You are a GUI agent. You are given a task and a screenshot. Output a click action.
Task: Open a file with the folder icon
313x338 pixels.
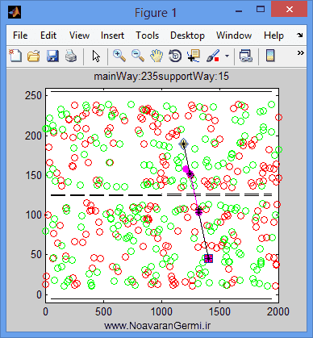click(x=34, y=56)
